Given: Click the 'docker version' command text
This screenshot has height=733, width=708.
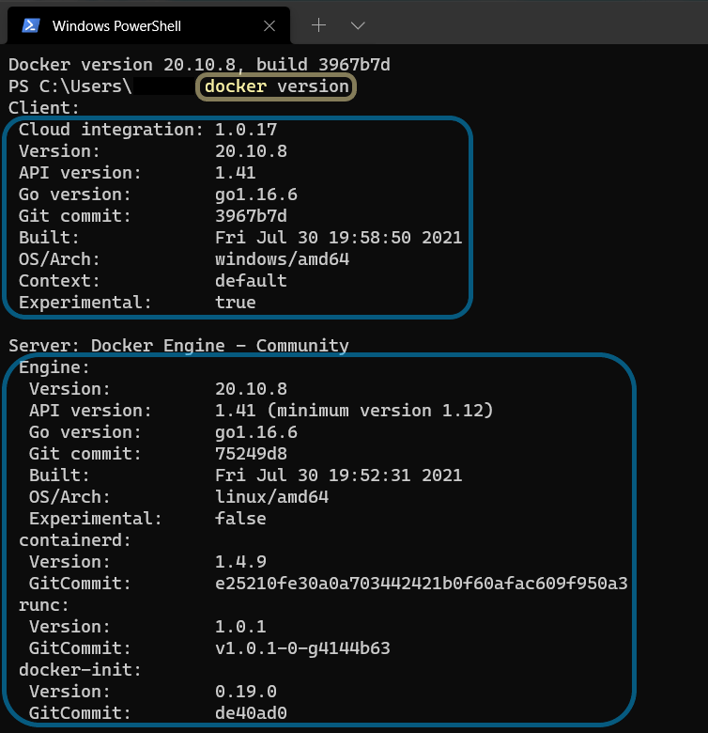Looking at the screenshot, I should (276, 86).
